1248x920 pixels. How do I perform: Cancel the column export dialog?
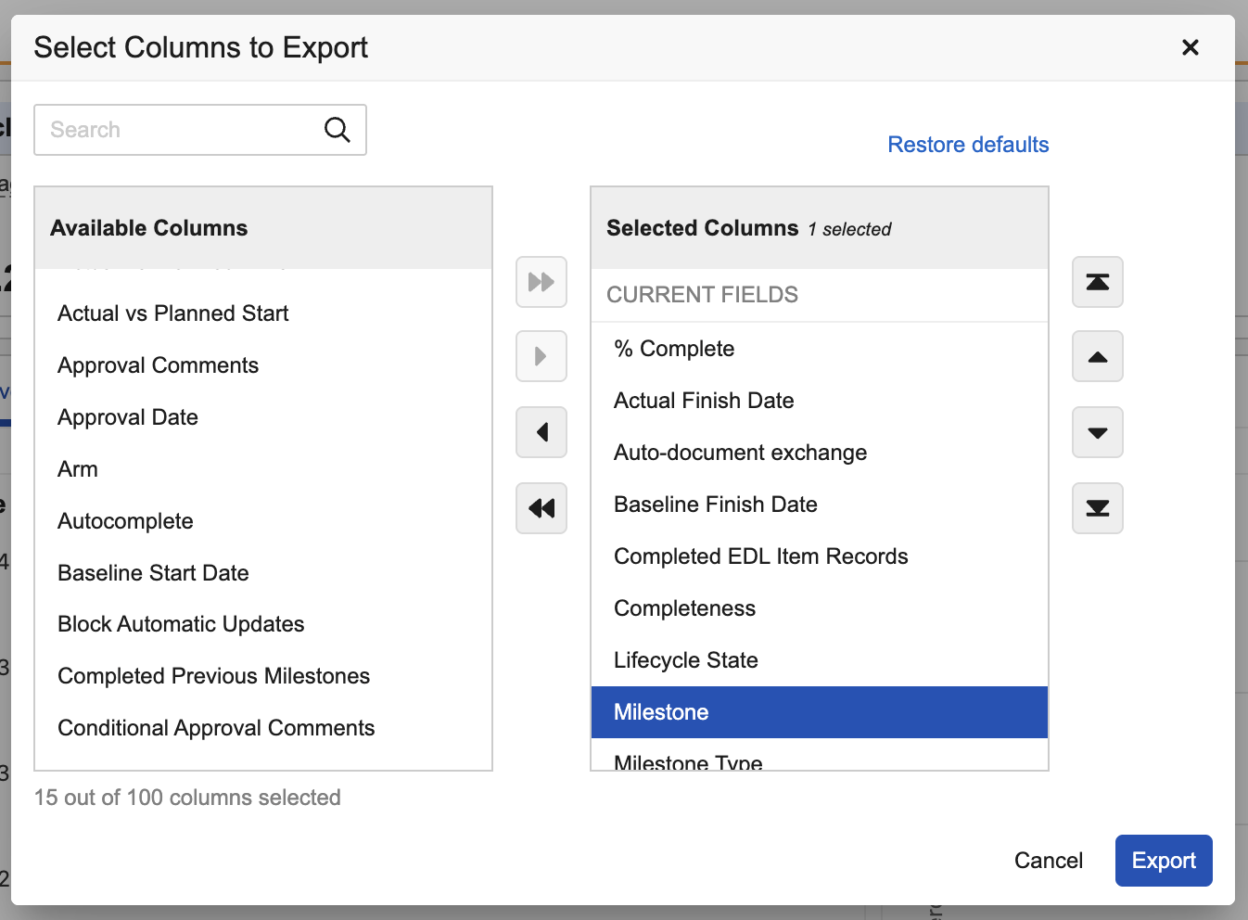1048,861
